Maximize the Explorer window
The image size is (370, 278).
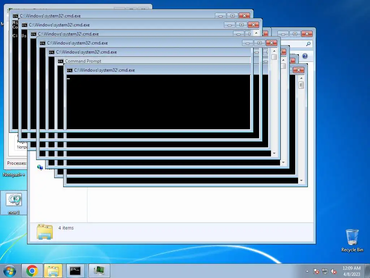(x=295, y=34)
